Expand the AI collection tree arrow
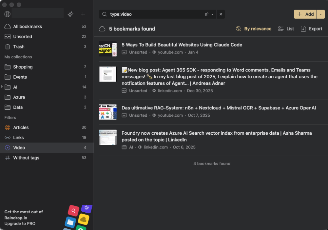328x230 pixels. (x=2, y=87)
